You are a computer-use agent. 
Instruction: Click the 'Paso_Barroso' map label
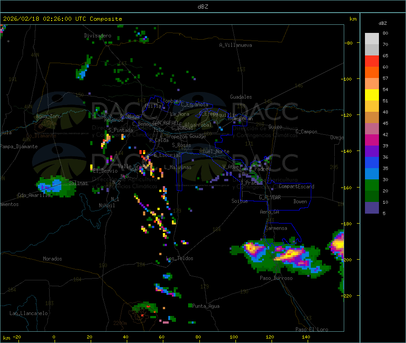[x=276, y=278]
